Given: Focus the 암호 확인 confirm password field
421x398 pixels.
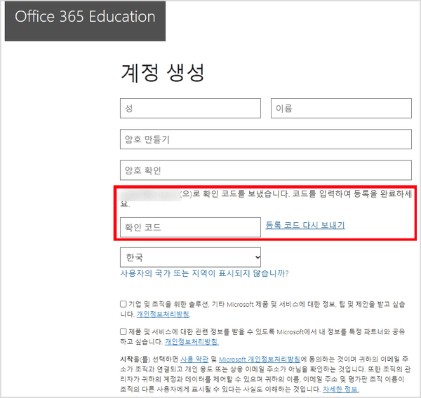Looking at the screenshot, I should pos(266,170).
